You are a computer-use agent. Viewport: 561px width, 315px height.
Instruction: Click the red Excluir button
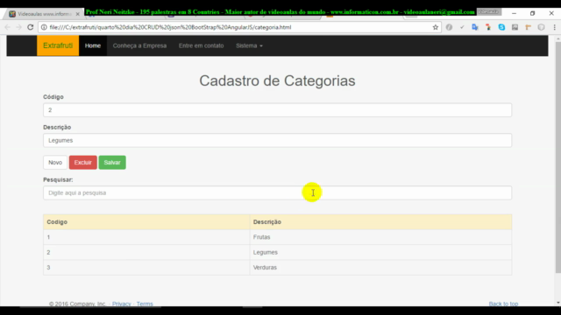[83, 163]
